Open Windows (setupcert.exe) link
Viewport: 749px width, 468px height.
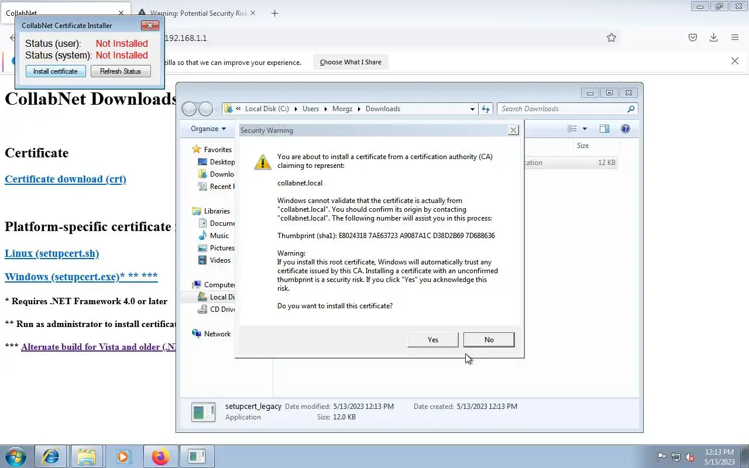[x=81, y=276]
